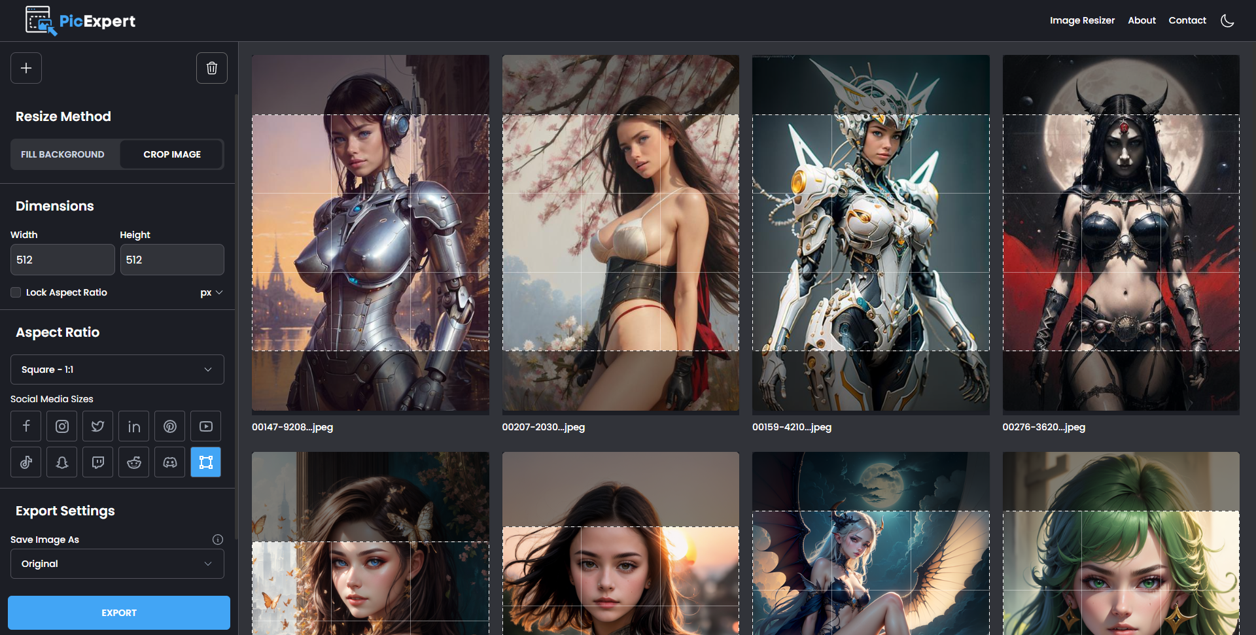The width and height of the screenshot is (1256, 635).
Task: Select the green-haired portrait image
Action: [x=1121, y=543]
